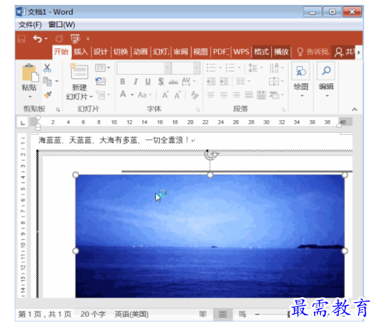Screen dimensions: 376x330
Task: Click zoom out minus on zoom slider
Action: (257, 314)
